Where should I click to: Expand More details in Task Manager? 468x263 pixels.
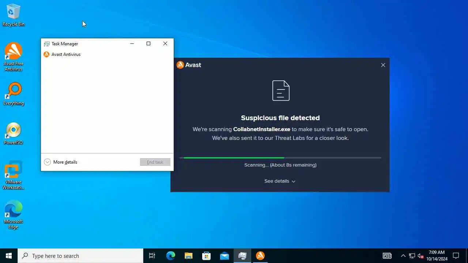[x=61, y=162]
